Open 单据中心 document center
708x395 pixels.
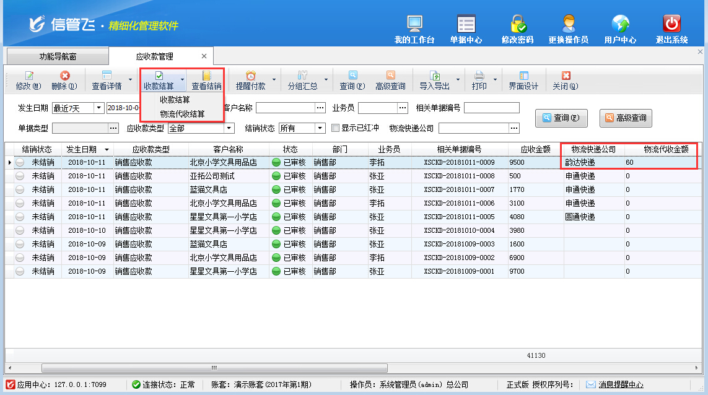[466, 25]
